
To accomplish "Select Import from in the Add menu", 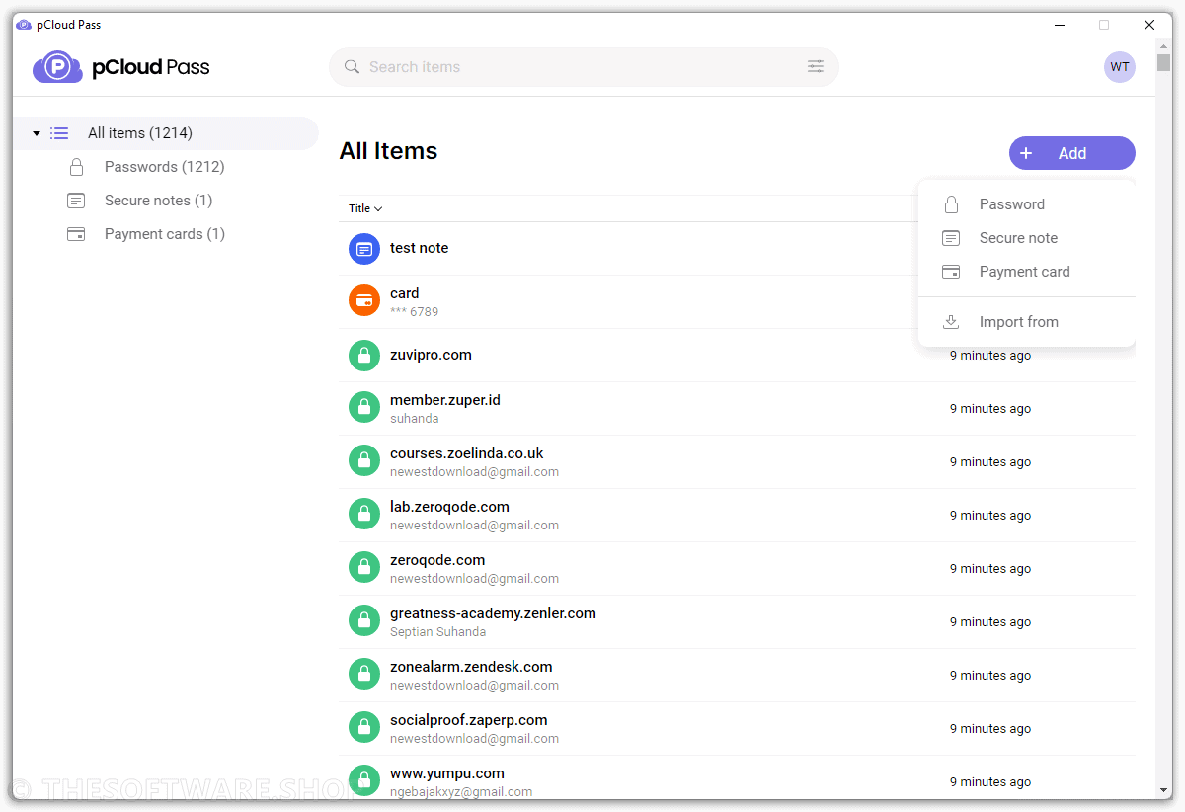I will 1027,322.
